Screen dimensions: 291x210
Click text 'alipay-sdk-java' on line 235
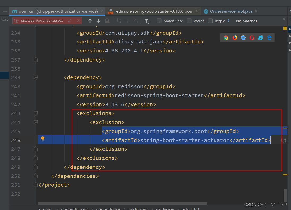139,42
